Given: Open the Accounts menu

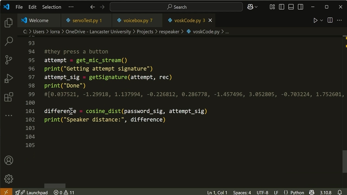Looking at the screenshot, I should coord(9,160).
